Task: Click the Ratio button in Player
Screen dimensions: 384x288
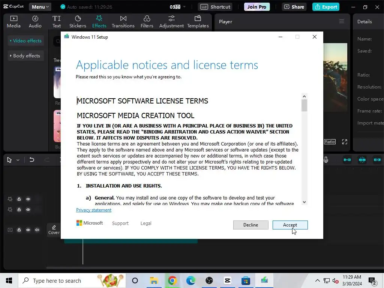Action: coord(330,142)
